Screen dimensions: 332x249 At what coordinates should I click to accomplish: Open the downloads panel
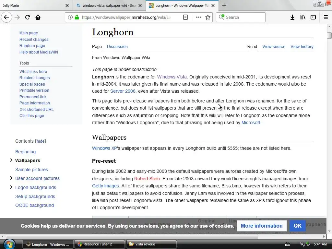coord(292,17)
